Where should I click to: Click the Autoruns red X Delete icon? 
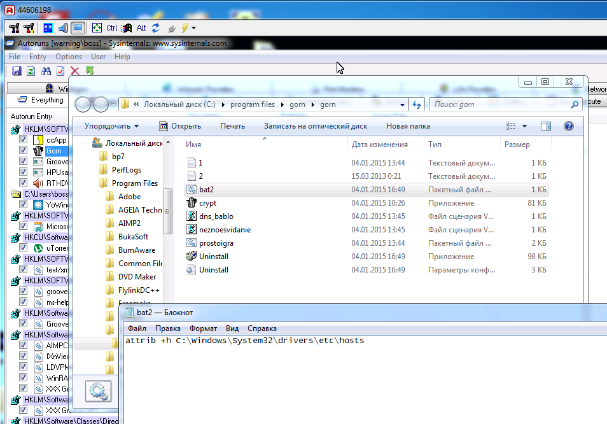(x=75, y=71)
